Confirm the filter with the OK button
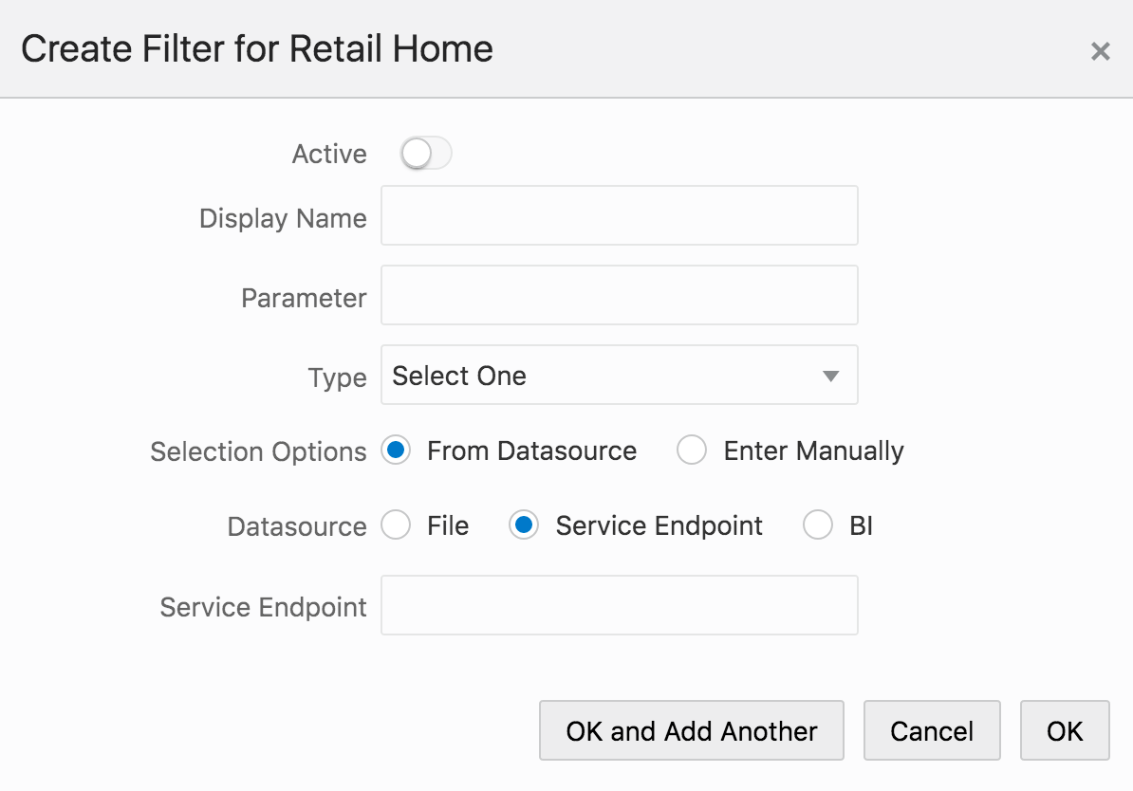Screen dimensions: 1133x791 coord(1064,730)
